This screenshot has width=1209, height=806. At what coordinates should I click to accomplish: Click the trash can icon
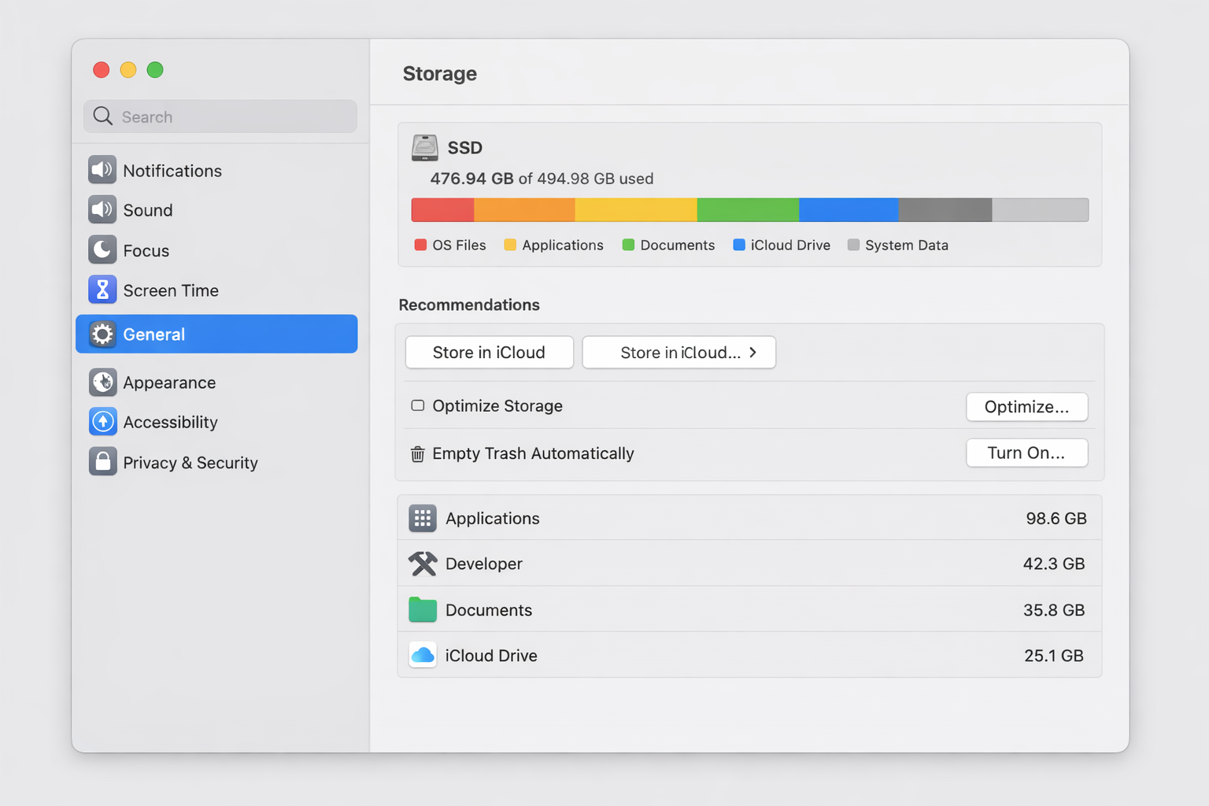pyautogui.click(x=418, y=454)
